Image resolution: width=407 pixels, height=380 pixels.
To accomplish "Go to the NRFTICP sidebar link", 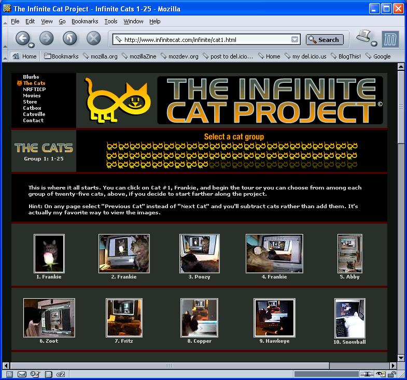I will 34,89.
